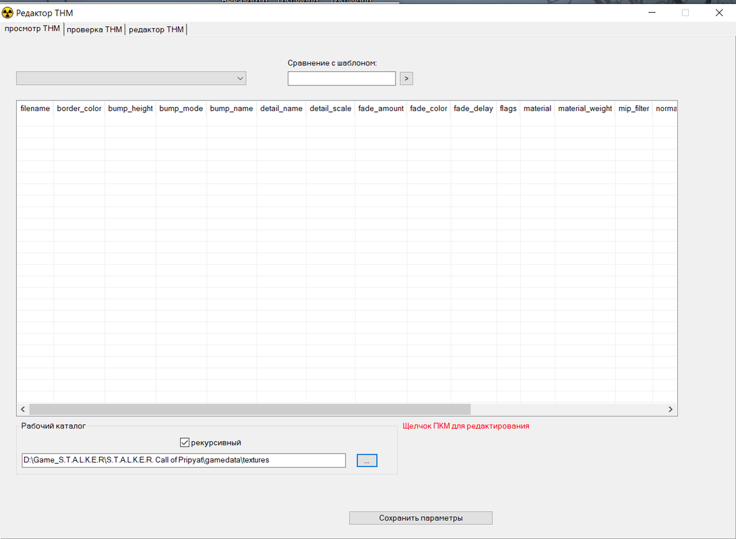Select the detail_scale column header
The width and height of the screenshot is (736, 539).
point(330,108)
